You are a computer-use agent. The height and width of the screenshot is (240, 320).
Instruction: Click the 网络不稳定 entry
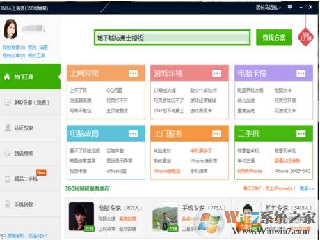click(x=81, y=110)
